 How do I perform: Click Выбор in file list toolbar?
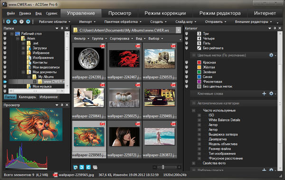156,38
